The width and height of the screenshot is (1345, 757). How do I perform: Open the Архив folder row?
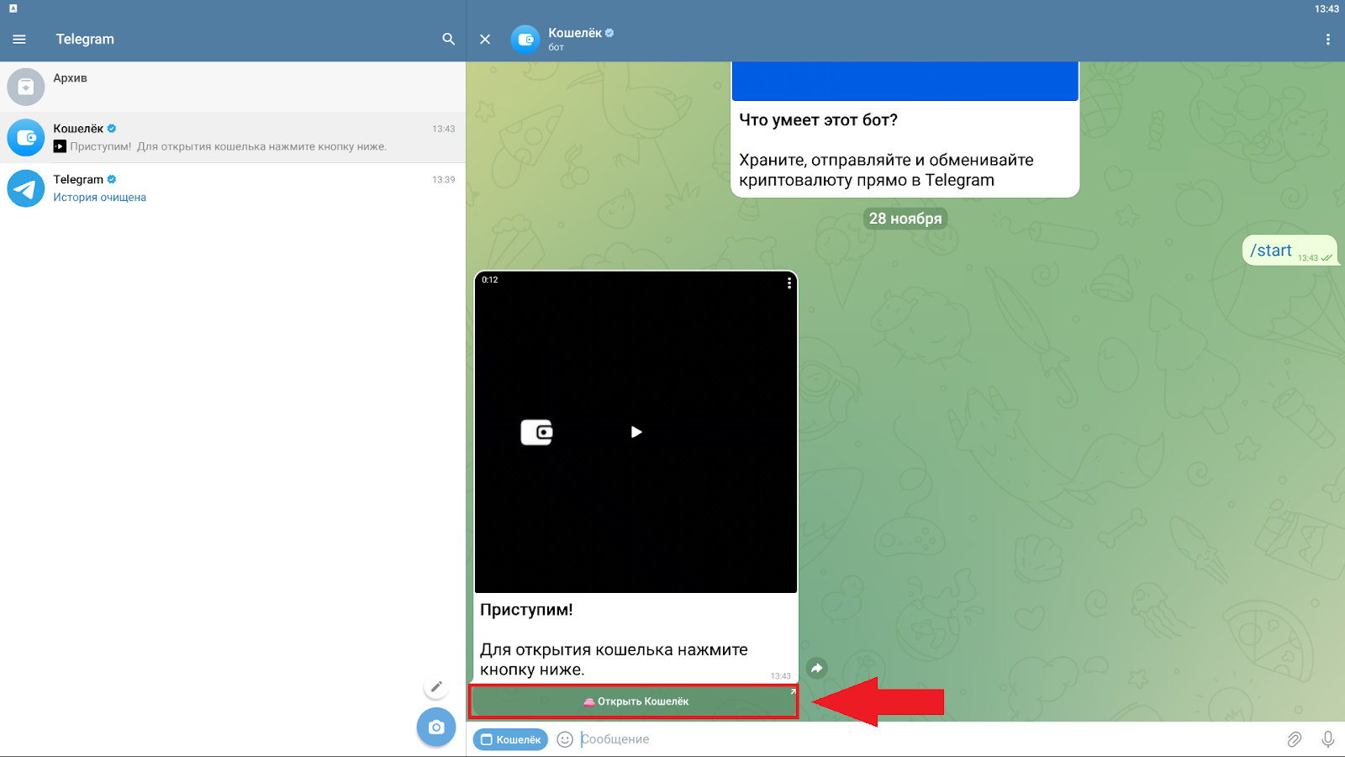(233, 87)
